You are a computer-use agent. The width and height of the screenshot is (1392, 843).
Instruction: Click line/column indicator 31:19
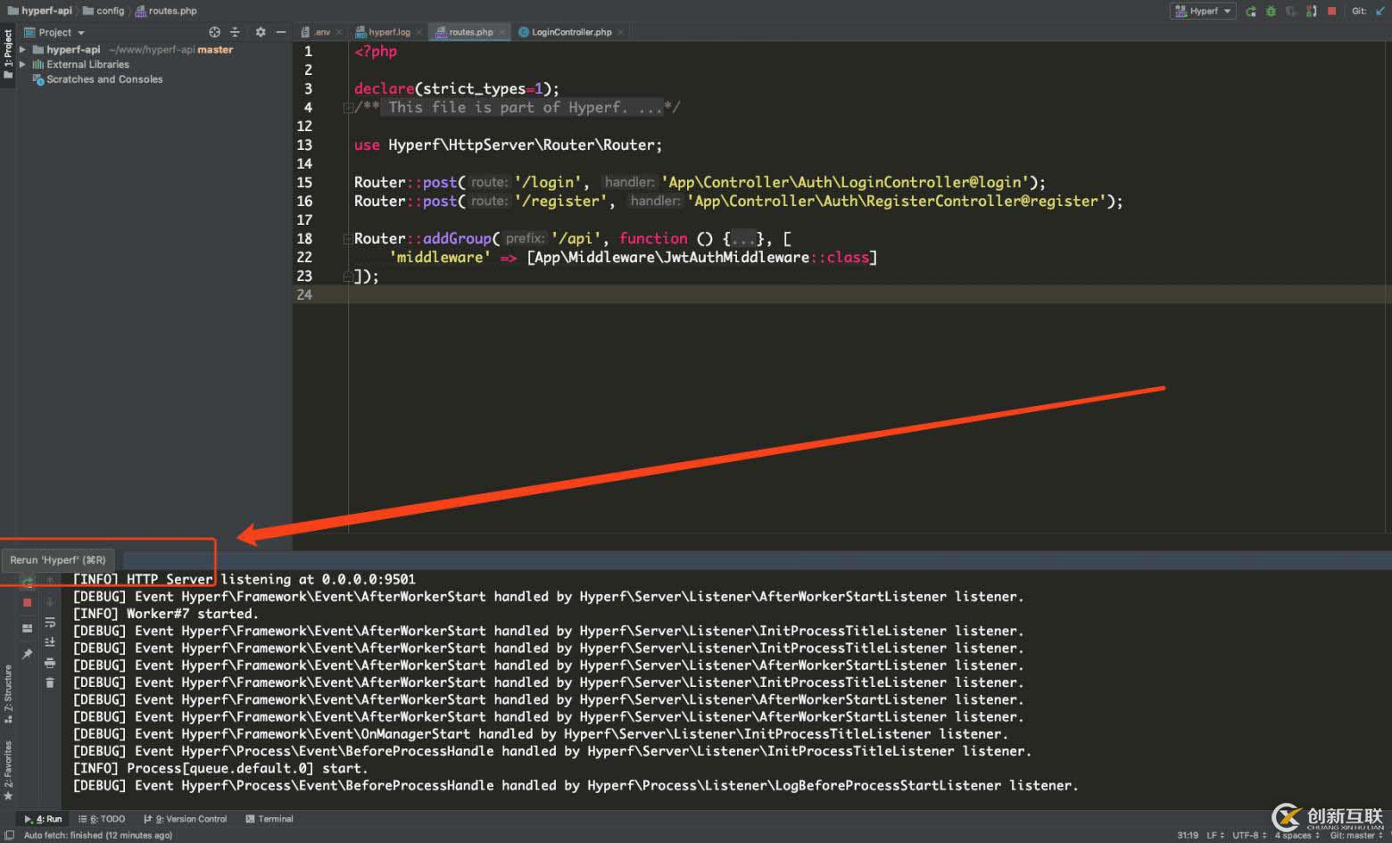(1188, 836)
